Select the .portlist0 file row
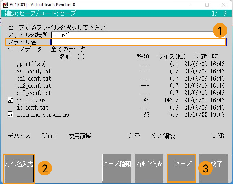 tap(116, 64)
